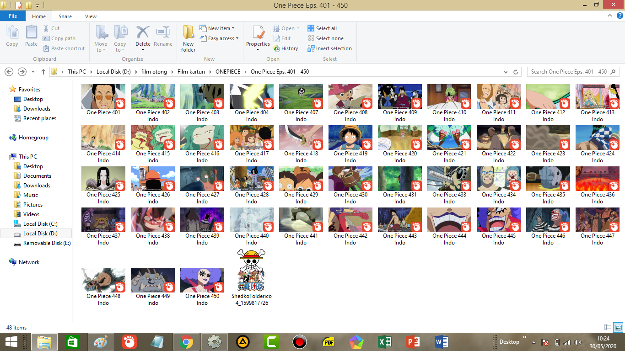Click Film kartun in address path
Screen dimensions: 625x351
pyautogui.click(x=191, y=72)
